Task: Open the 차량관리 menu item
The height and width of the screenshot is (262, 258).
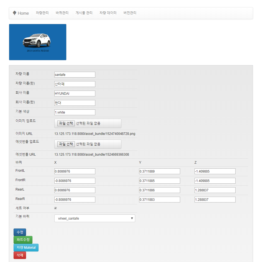Action: [x=42, y=13]
